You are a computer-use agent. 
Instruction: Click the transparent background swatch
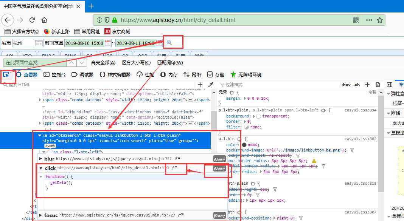tap(259, 116)
